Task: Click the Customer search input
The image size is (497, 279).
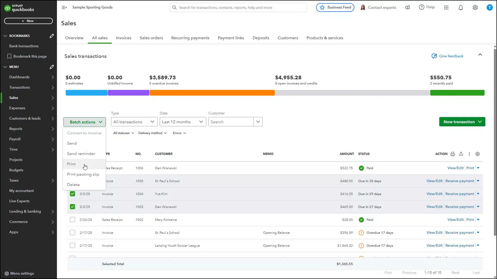Action: click(231, 122)
